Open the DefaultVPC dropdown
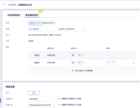This screenshot has height=108, width=140. coord(42,99)
